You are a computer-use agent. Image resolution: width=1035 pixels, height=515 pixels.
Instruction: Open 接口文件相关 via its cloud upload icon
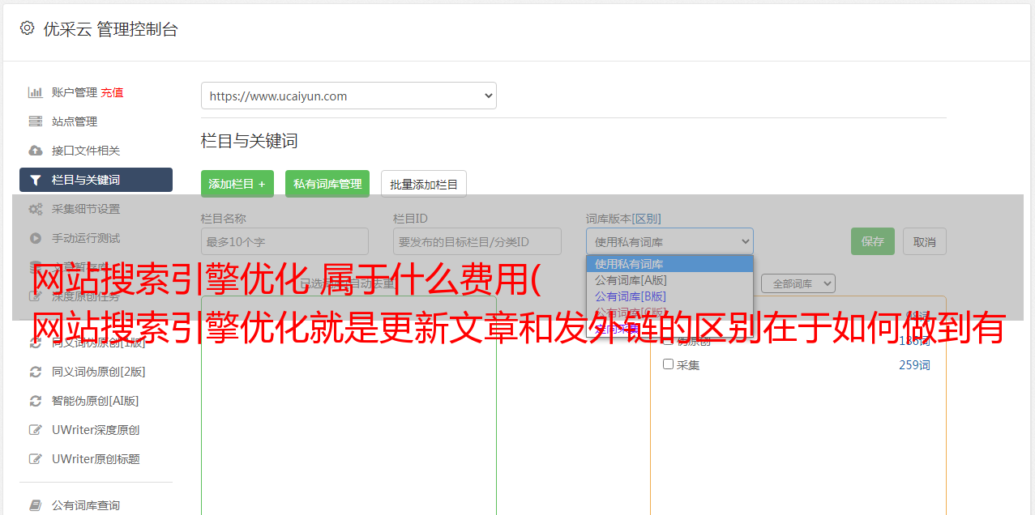pyautogui.click(x=36, y=151)
